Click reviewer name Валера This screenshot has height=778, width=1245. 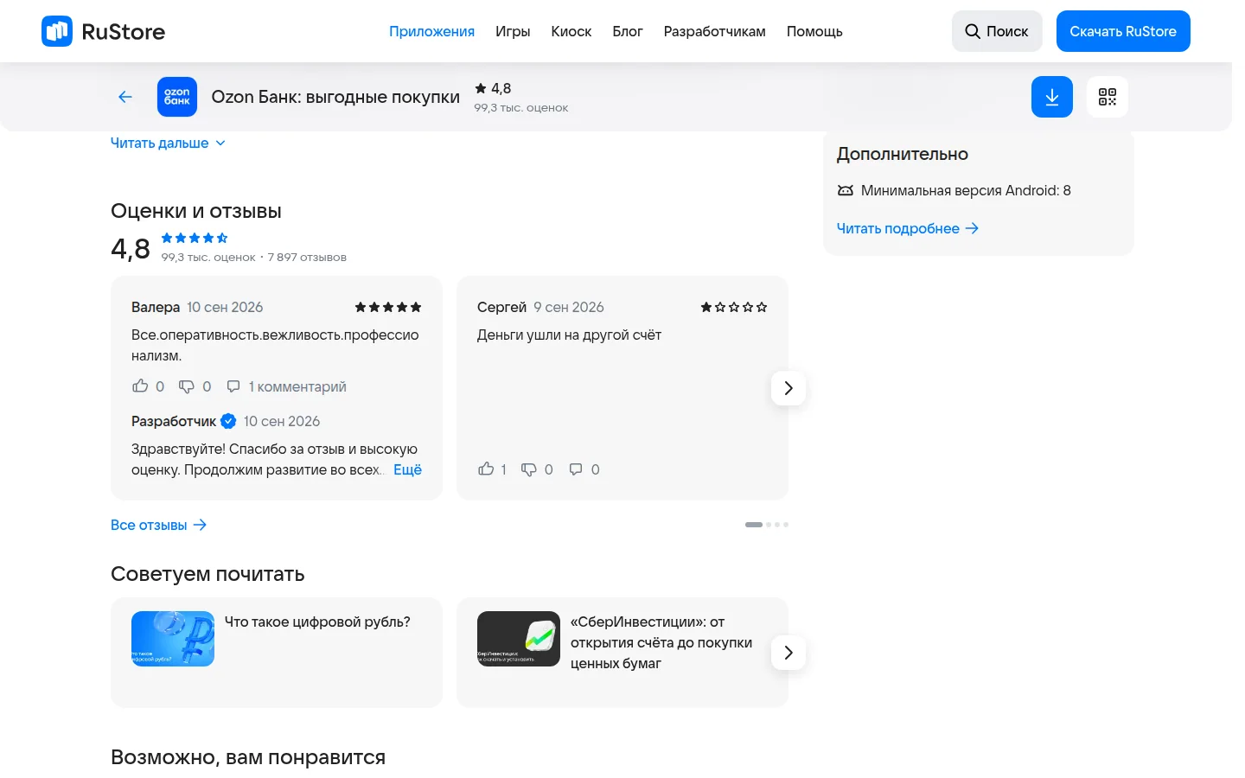156,307
